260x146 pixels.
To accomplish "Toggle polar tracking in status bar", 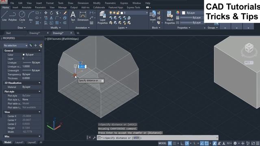I will coord(187,143).
